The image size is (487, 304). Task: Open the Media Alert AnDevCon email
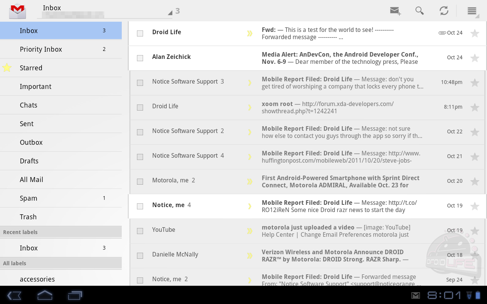[339, 58]
